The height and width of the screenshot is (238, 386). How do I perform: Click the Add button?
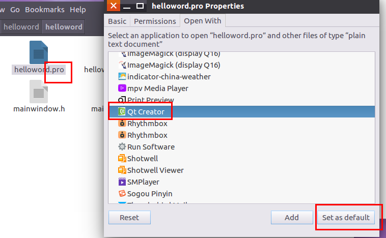click(292, 217)
